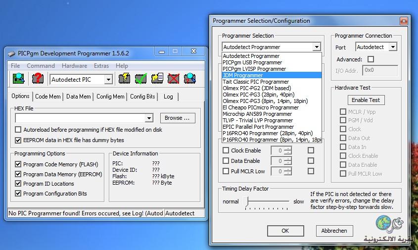418x250 pixels.
Task: Click the Verify PIC green checkmark icon
Action: click(141, 79)
